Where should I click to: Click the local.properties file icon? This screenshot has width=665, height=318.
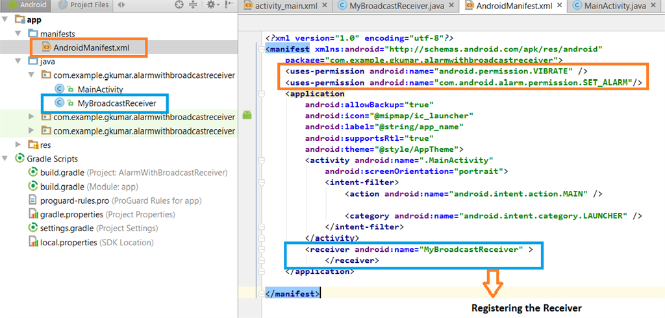tap(32, 243)
